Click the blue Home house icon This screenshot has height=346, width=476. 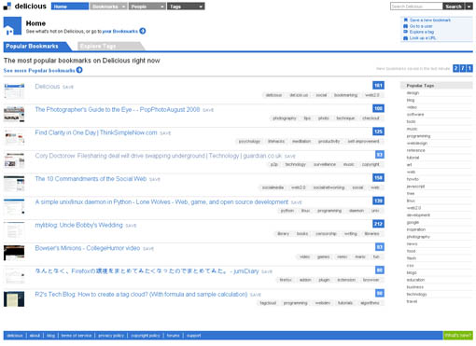click(x=12, y=26)
